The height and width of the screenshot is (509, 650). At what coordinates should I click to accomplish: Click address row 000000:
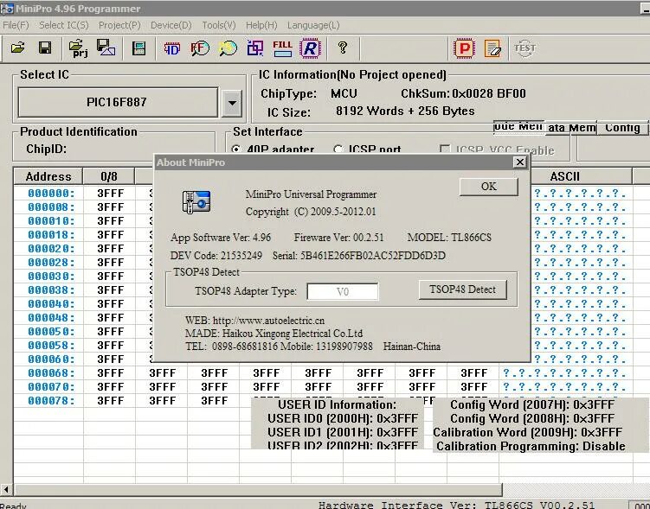[x=51, y=194]
